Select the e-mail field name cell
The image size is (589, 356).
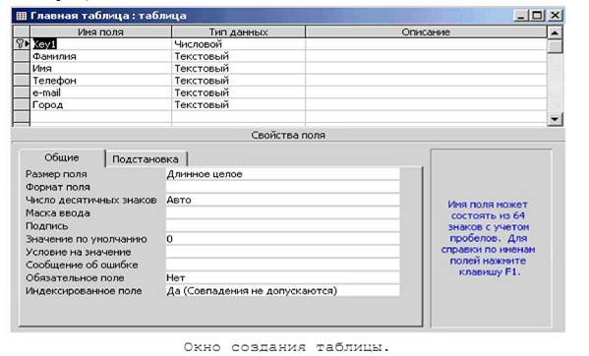pos(100,92)
